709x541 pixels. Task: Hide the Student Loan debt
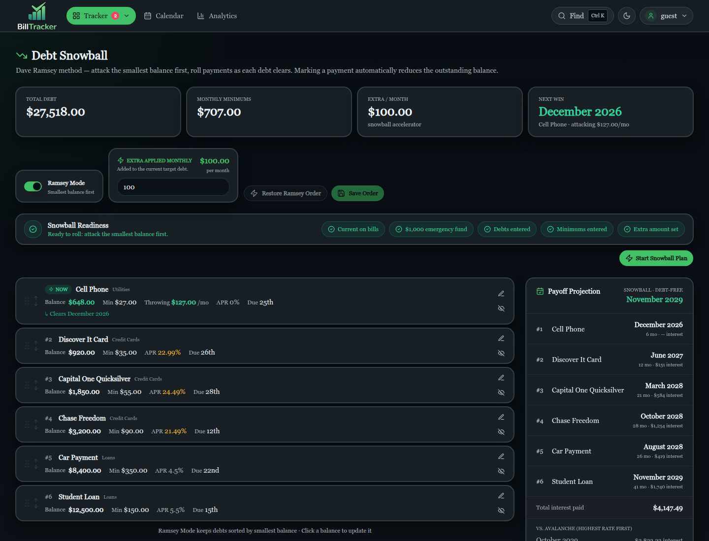click(x=501, y=511)
